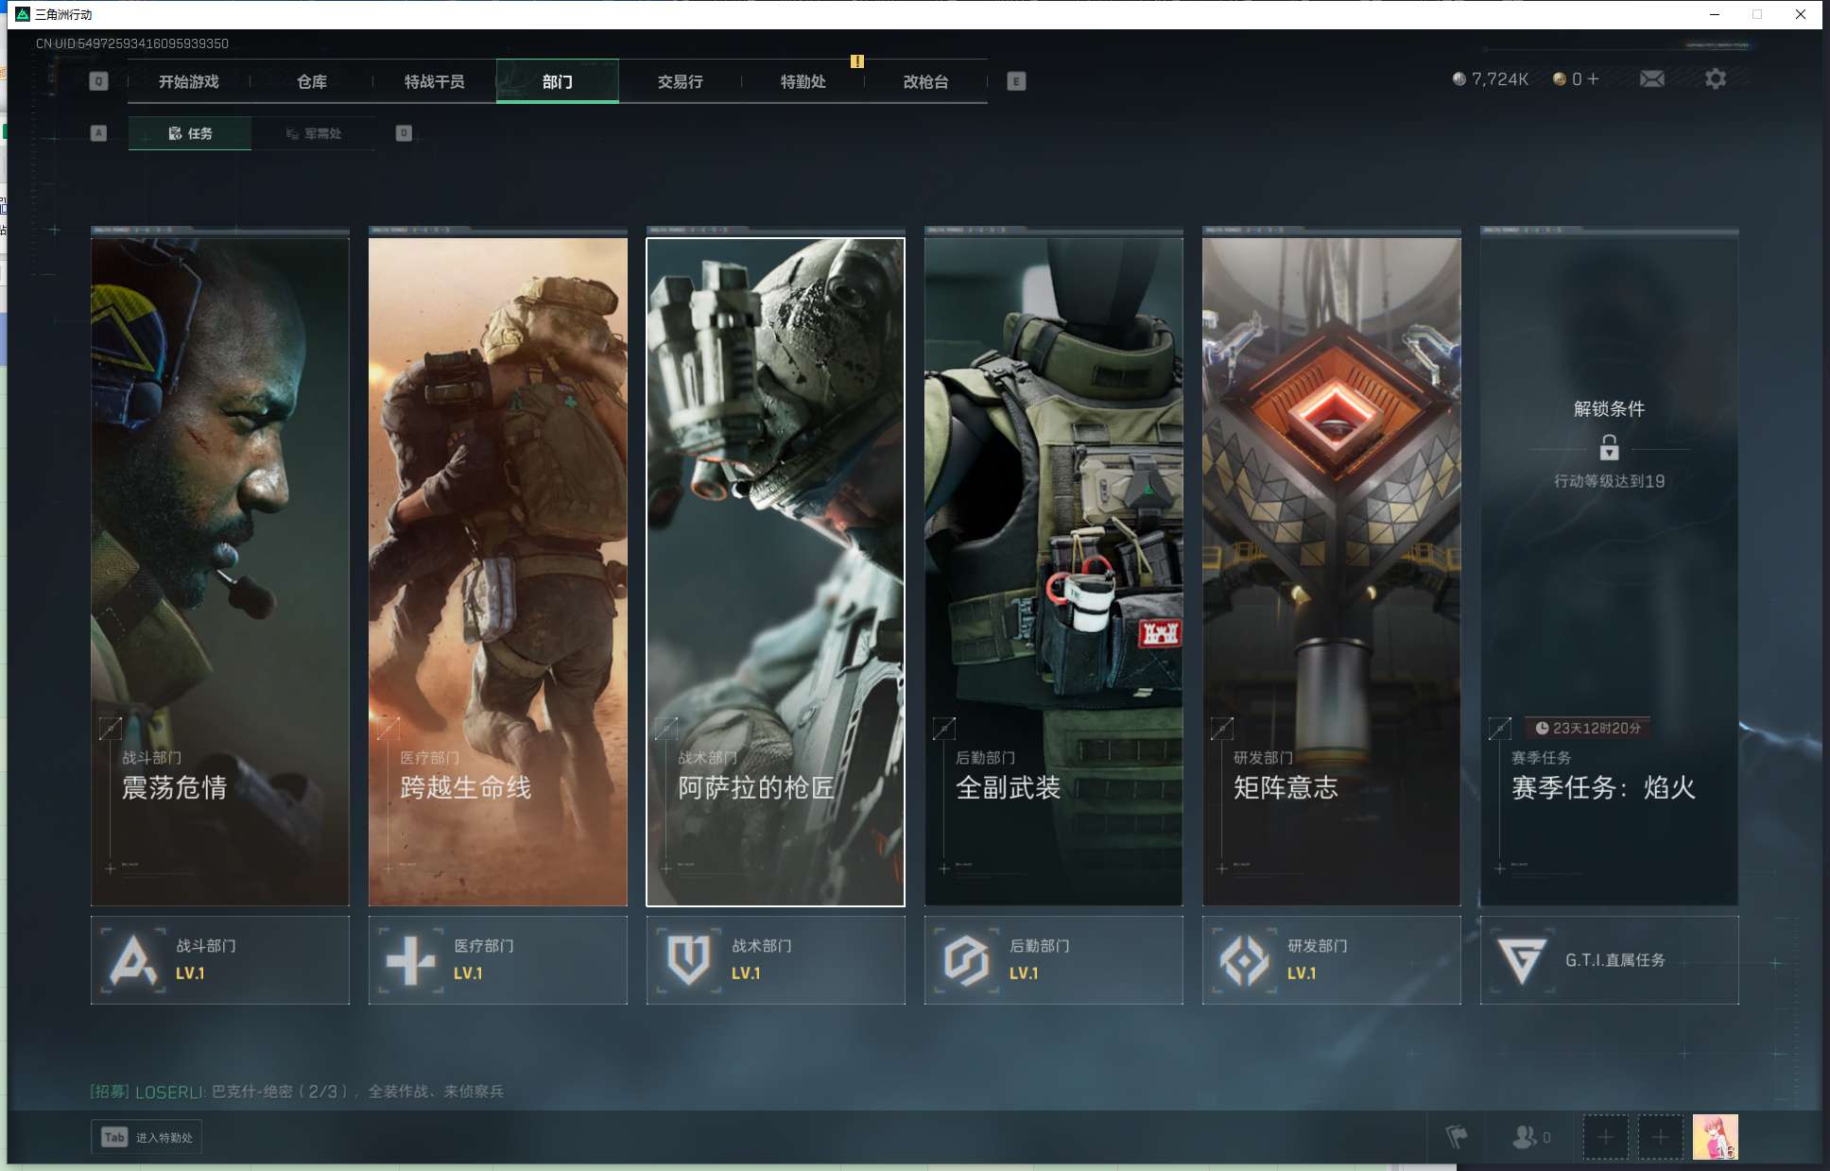Viewport: 1830px width, 1171px height.
Task: Open the settings gear icon
Action: pyautogui.click(x=1716, y=79)
